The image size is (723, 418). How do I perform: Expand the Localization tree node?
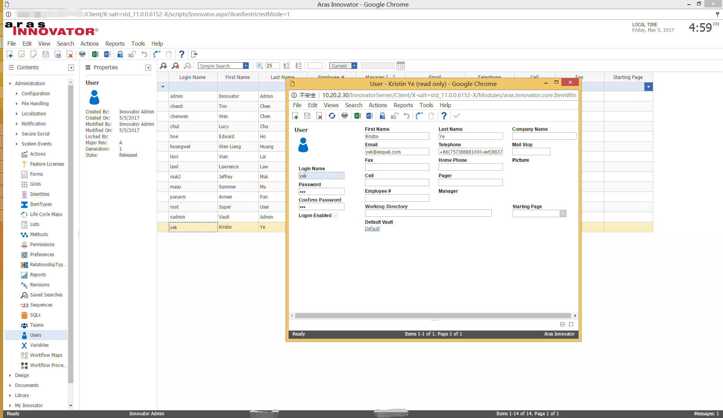(17, 114)
